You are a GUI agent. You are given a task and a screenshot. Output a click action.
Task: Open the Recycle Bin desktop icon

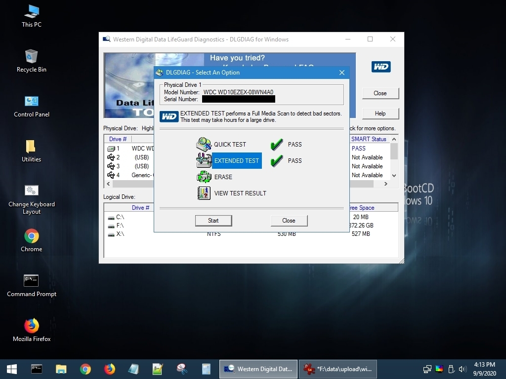(31, 61)
